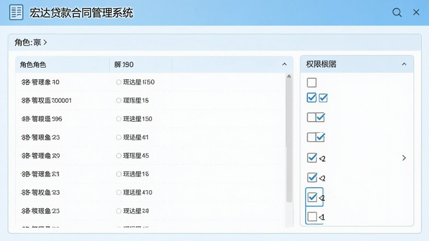Close the window with the X icon
Screen dimensions: 429x241
pos(416,12)
